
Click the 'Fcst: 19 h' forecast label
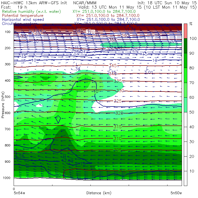[14, 7]
